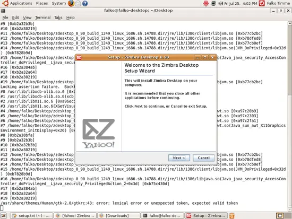The image size is (292, 219).
Task: Click the terminal cursor prompt at bottom
Action: (x=2, y=208)
